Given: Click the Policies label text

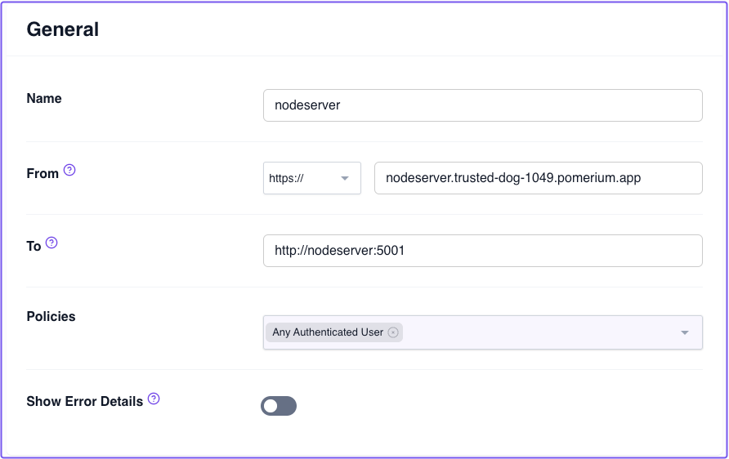Looking at the screenshot, I should pos(51,316).
